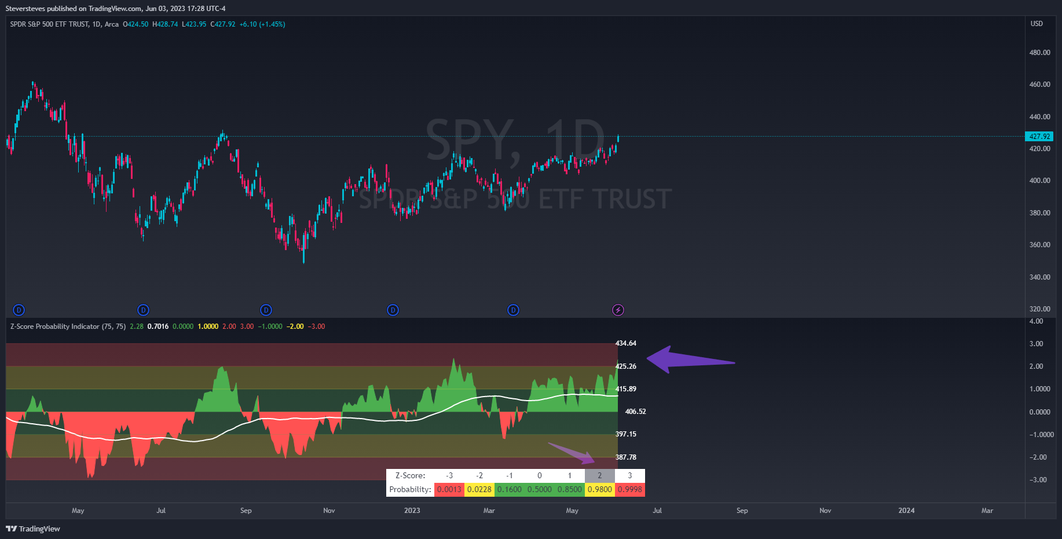The height and width of the screenshot is (539, 1062).
Task: Click the 4.00 indicator scale label
Action: [1036, 321]
